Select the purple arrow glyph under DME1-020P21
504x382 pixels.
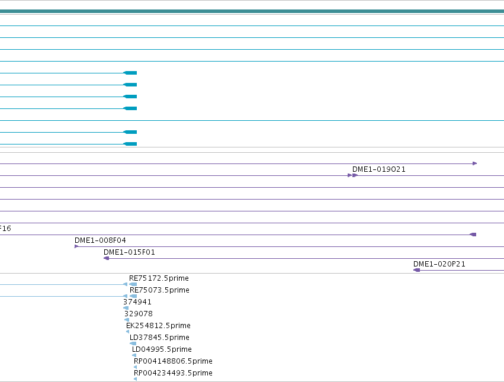416,270
